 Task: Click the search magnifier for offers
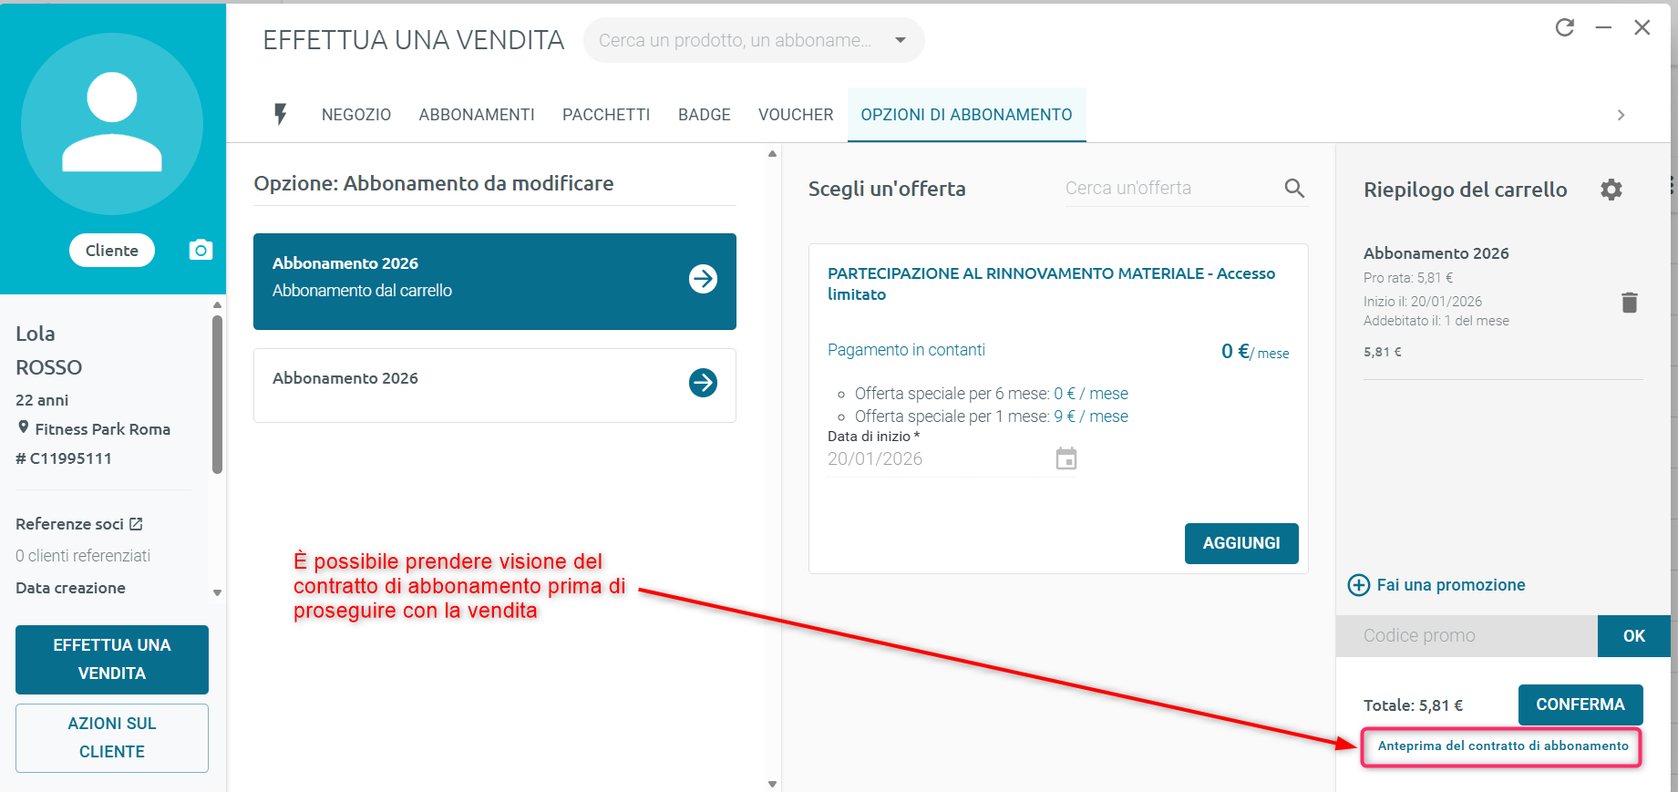click(1294, 188)
